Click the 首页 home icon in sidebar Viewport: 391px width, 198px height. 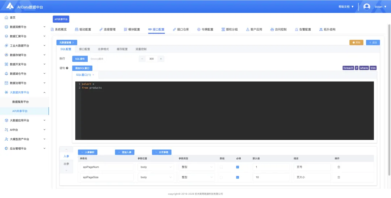7,18
